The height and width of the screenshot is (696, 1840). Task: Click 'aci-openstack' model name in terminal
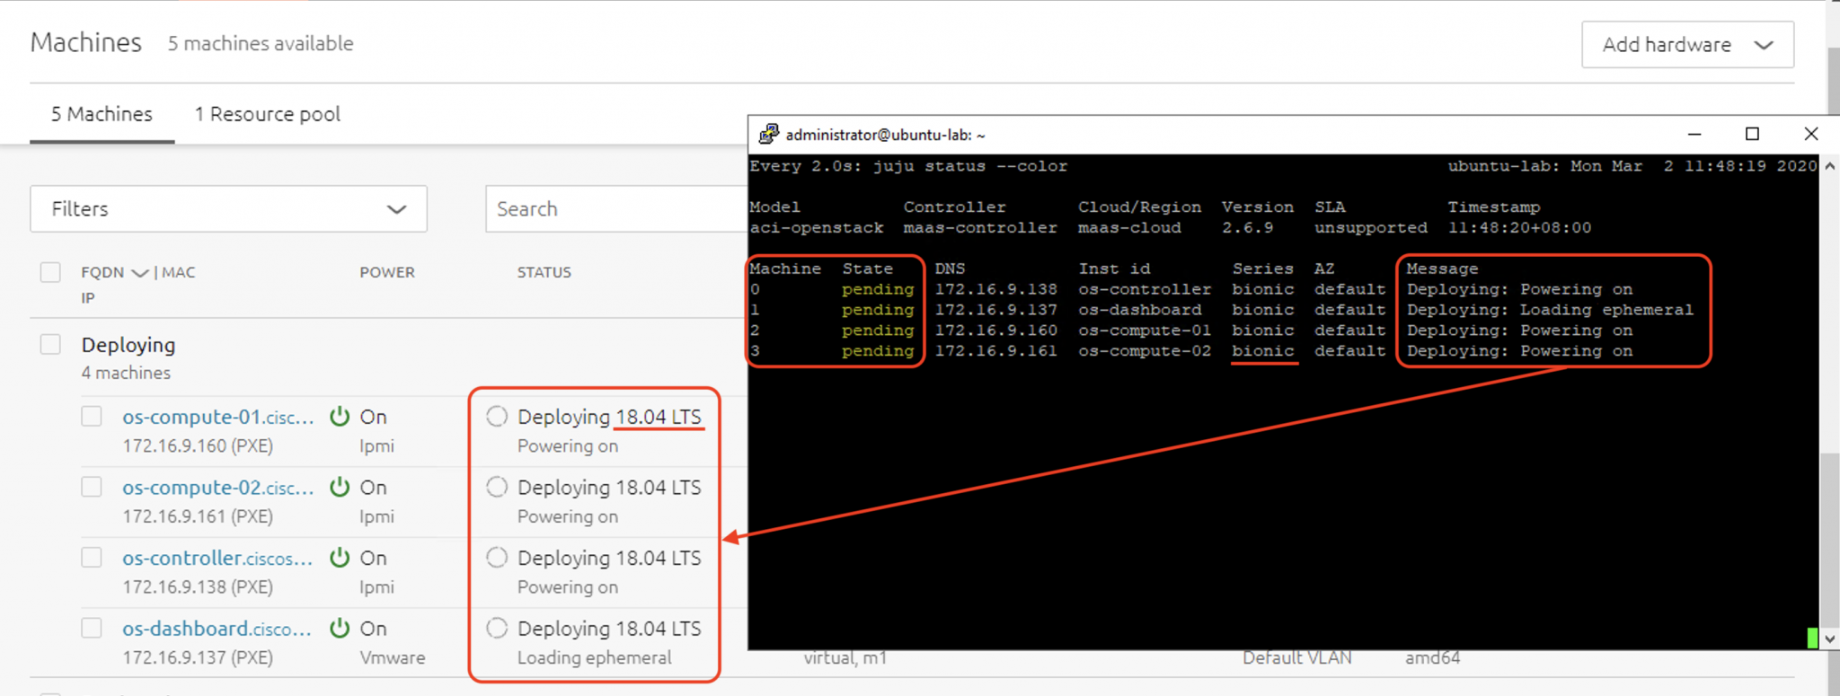point(817,228)
